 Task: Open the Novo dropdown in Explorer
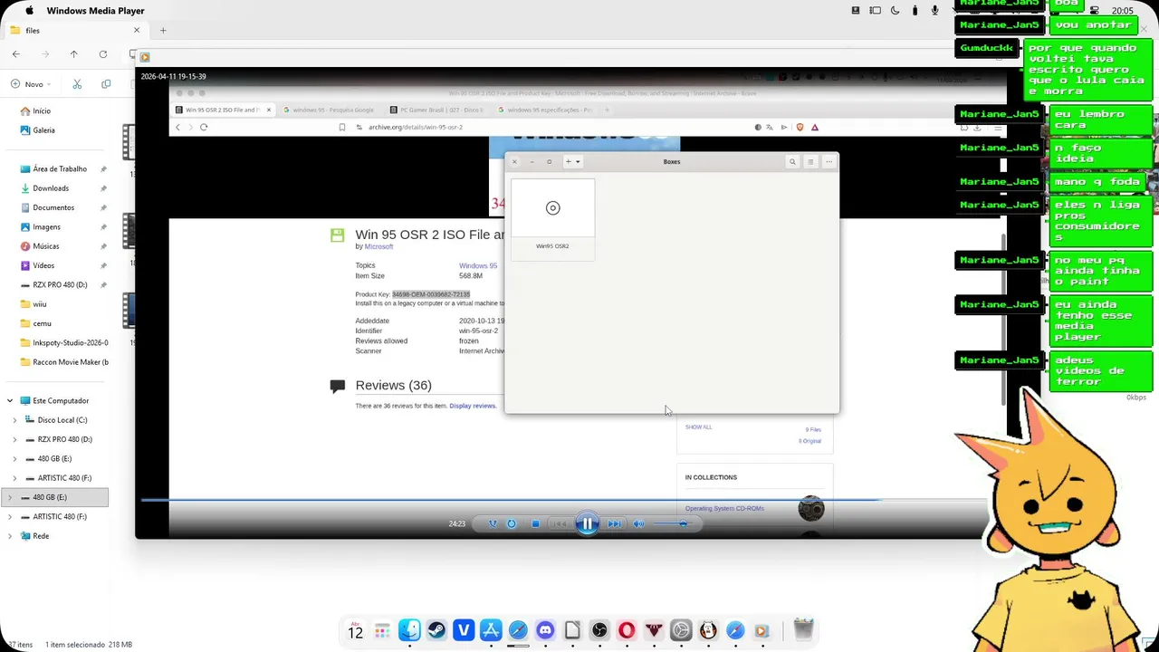coord(32,84)
